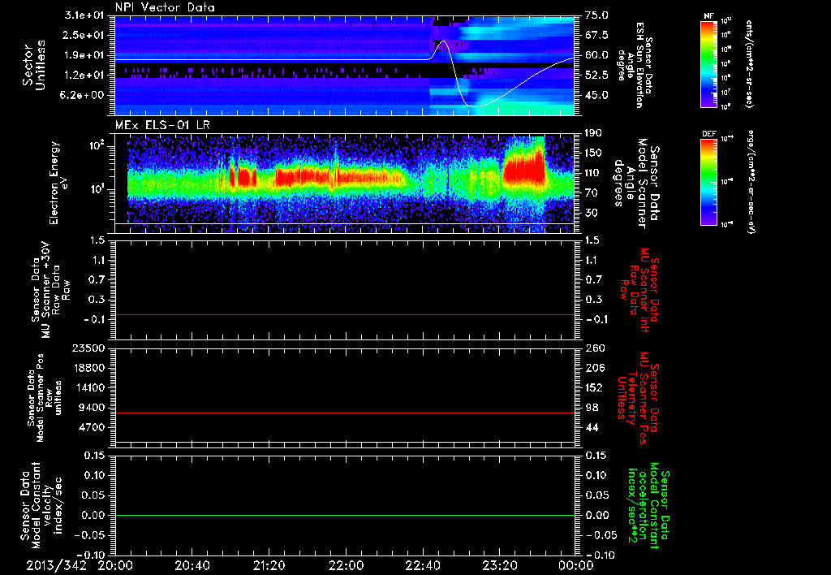Click the 45.0 elevation angle tick
The image size is (831, 575).
[x=596, y=96]
